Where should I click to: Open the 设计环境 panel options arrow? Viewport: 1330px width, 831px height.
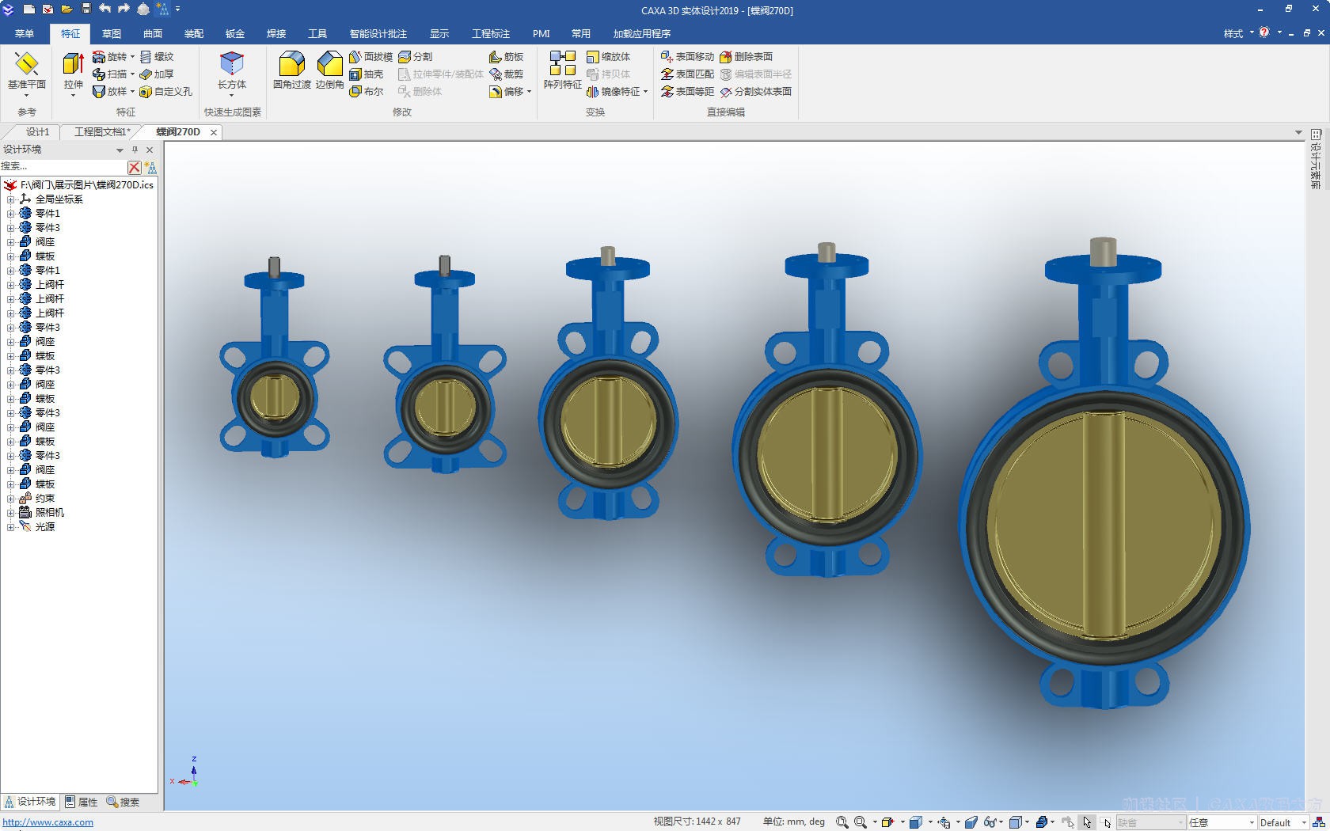120,150
